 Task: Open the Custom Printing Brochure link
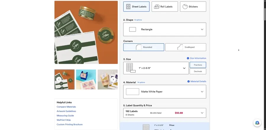69,124
